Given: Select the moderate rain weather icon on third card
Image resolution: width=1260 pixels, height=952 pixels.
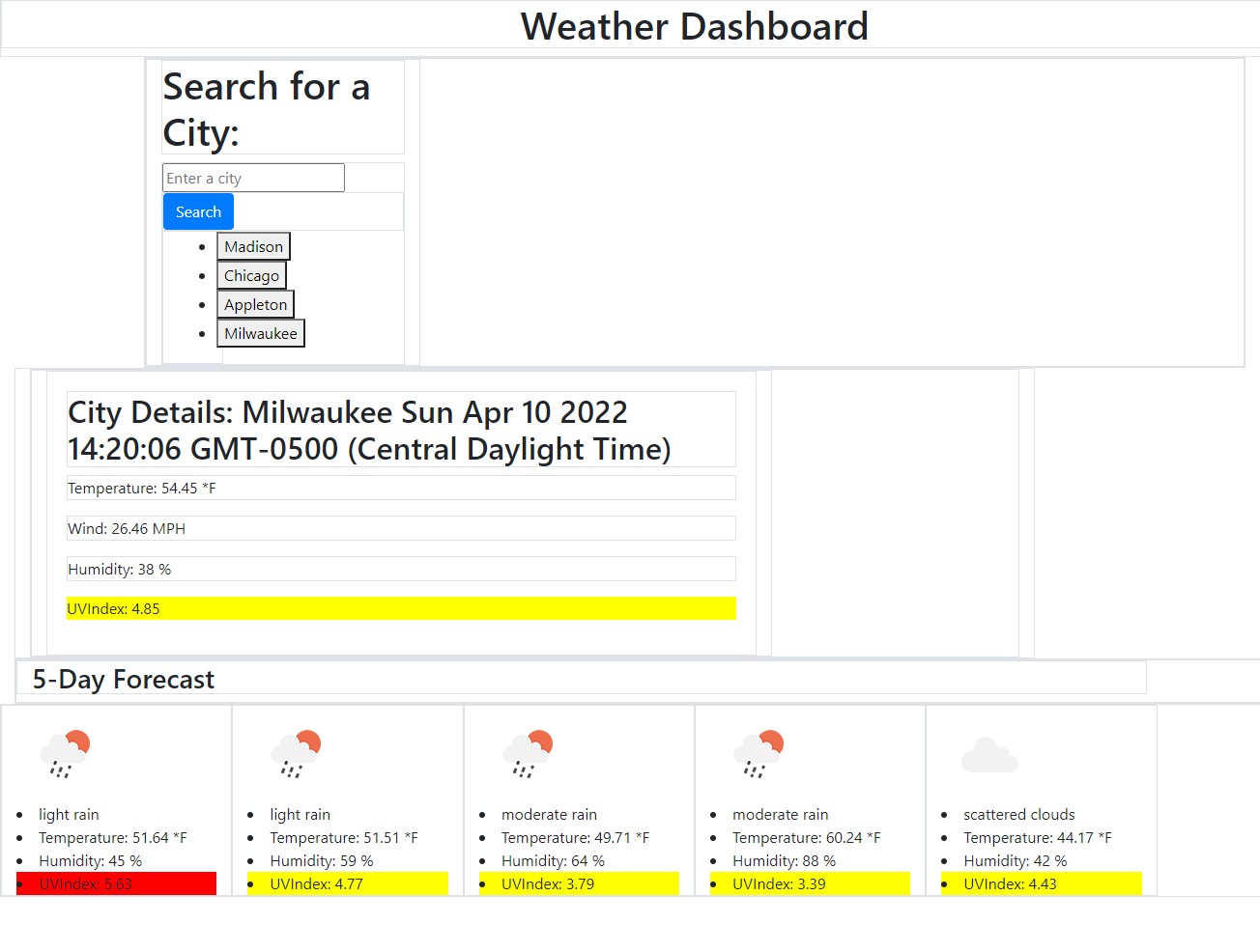Looking at the screenshot, I should 527,751.
